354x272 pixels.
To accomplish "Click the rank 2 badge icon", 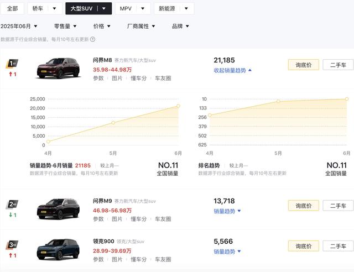I will click(12, 205).
